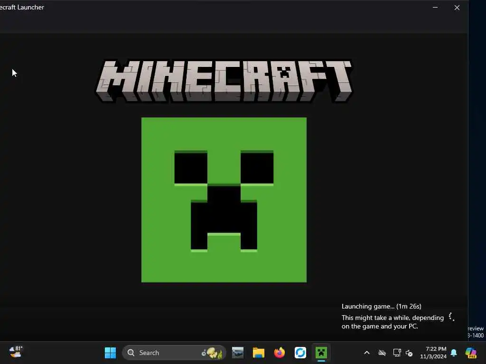
Task: Click the taskbar Search box
Action: pyautogui.click(x=174, y=353)
